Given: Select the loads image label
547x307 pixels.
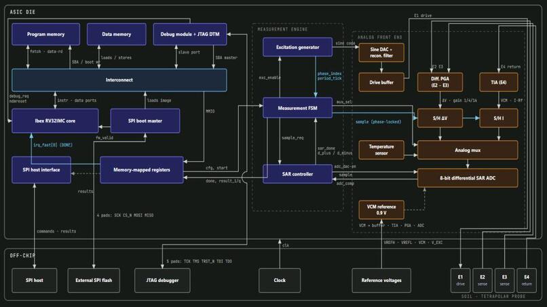Looking at the screenshot, I should (x=159, y=100).
